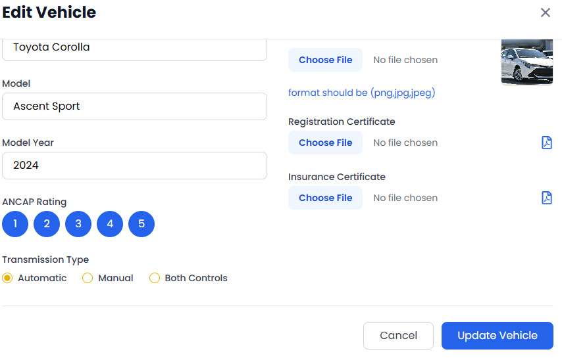Viewport: 562px width, 362px height.
Task: Select Manual transmission type
Action: 88,278
